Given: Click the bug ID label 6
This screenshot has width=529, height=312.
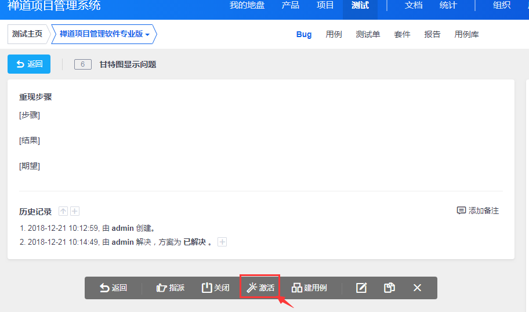Looking at the screenshot, I should (82, 64).
